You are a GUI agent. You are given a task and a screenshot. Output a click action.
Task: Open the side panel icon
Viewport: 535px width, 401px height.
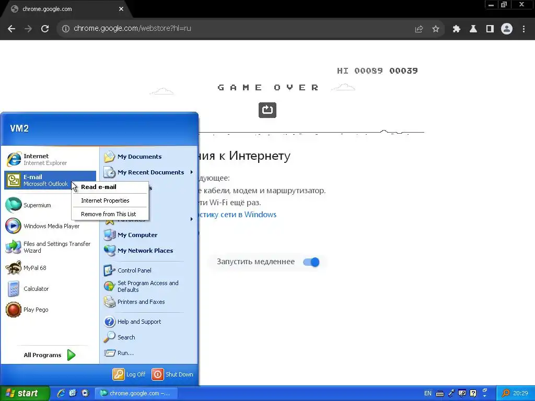[490, 29]
